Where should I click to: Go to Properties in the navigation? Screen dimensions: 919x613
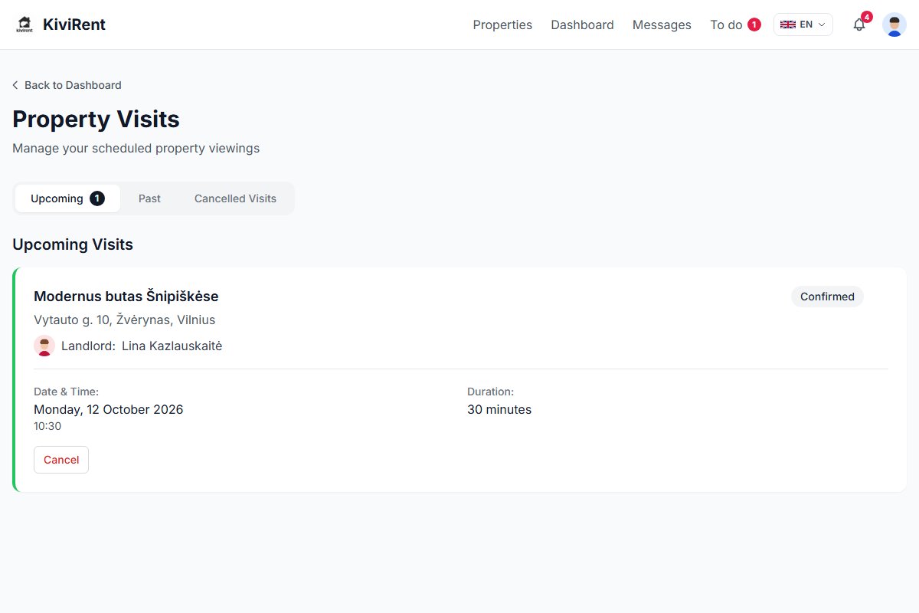click(x=502, y=25)
